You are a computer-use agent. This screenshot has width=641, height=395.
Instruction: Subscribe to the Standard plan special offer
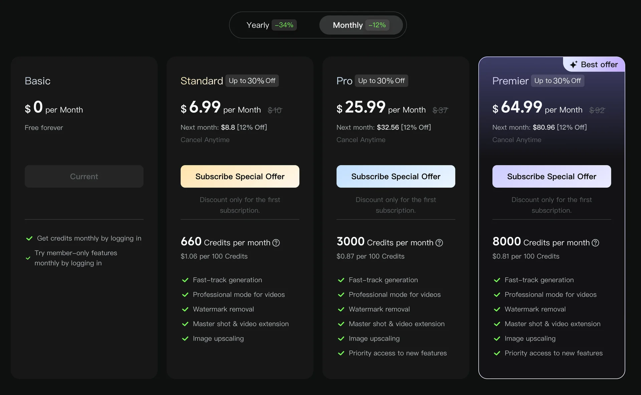240,176
